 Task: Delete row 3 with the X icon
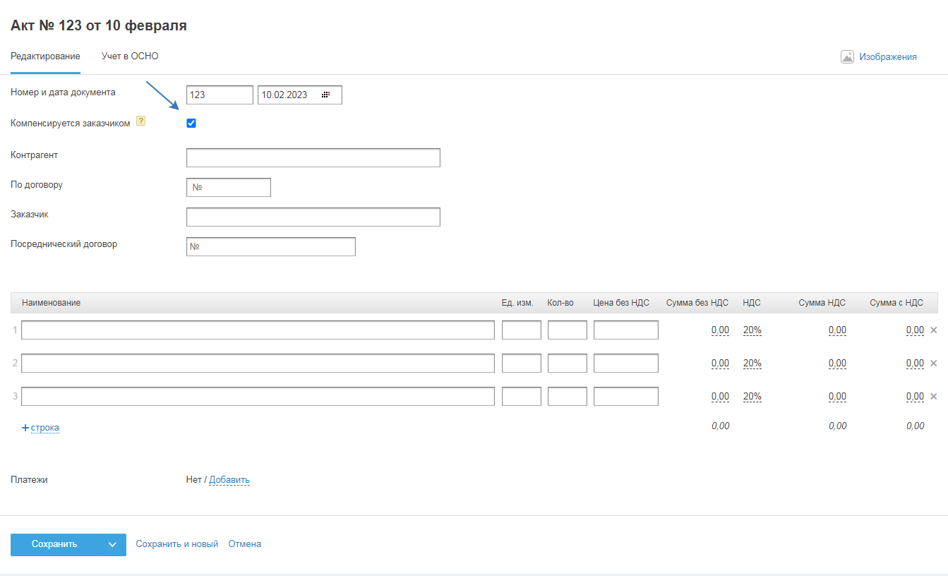(x=933, y=396)
